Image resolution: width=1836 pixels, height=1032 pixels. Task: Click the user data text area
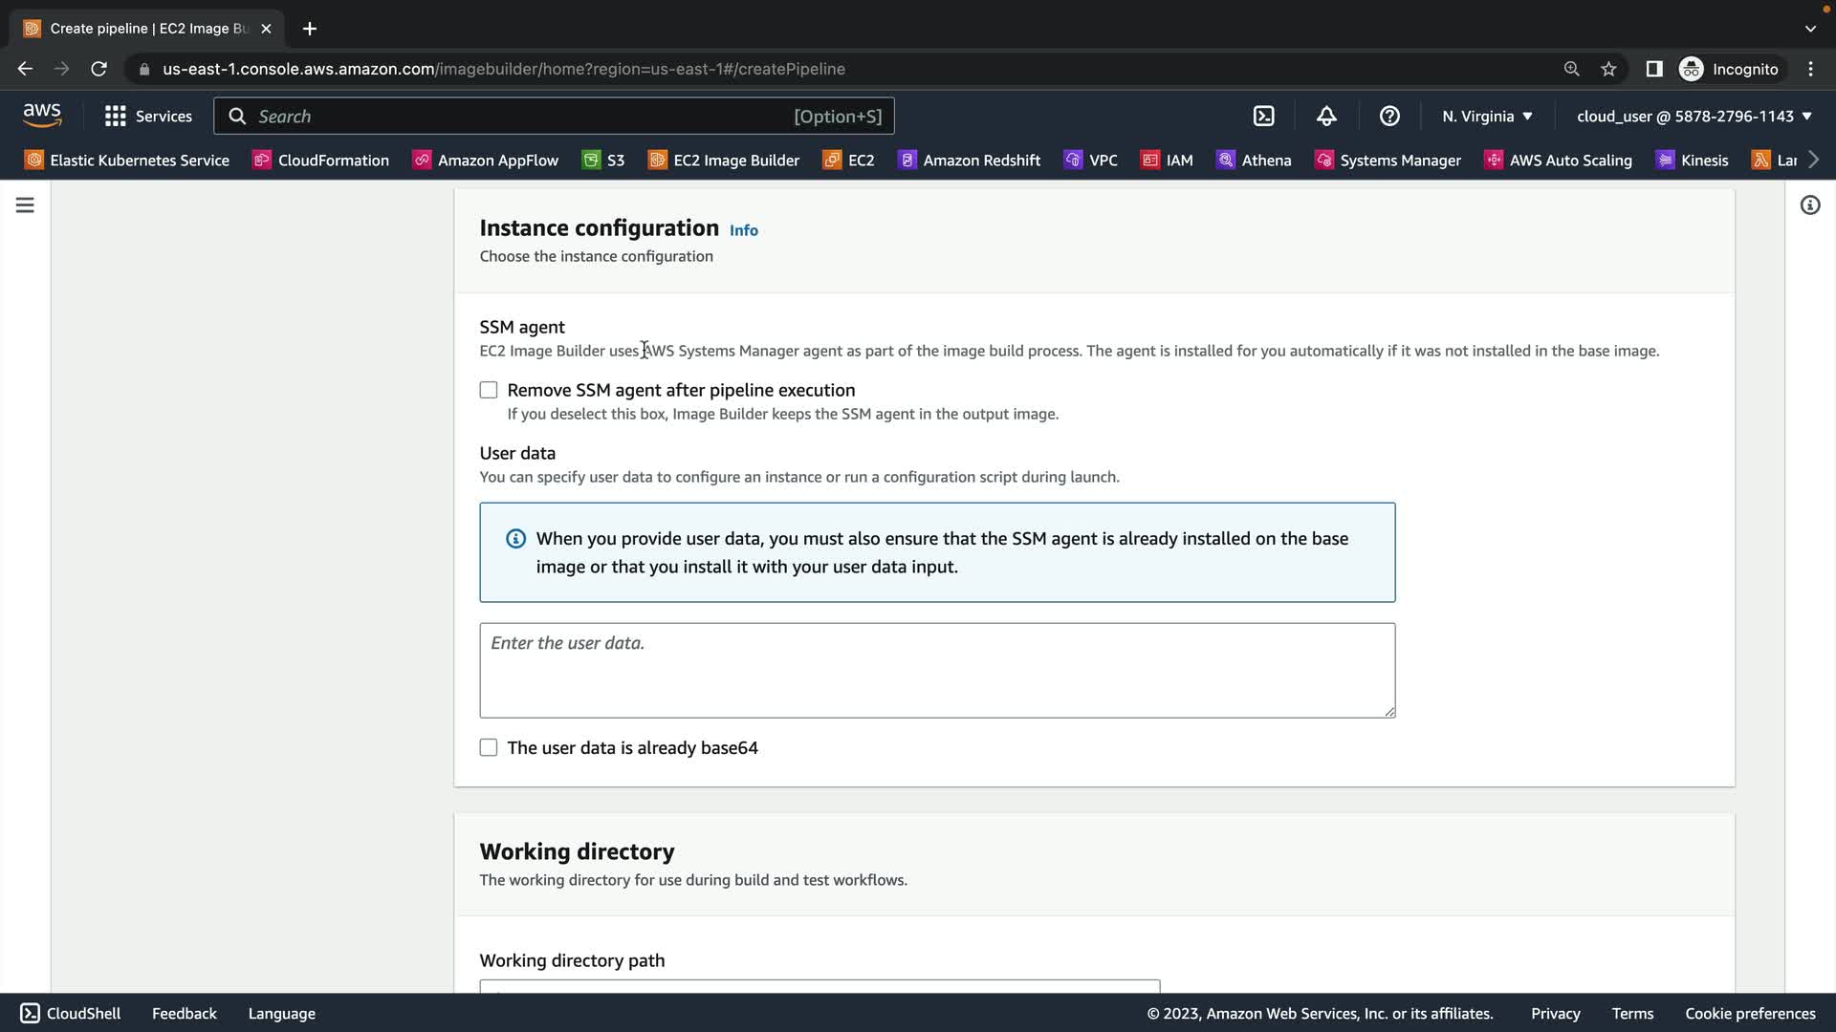[x=936, y=670]
